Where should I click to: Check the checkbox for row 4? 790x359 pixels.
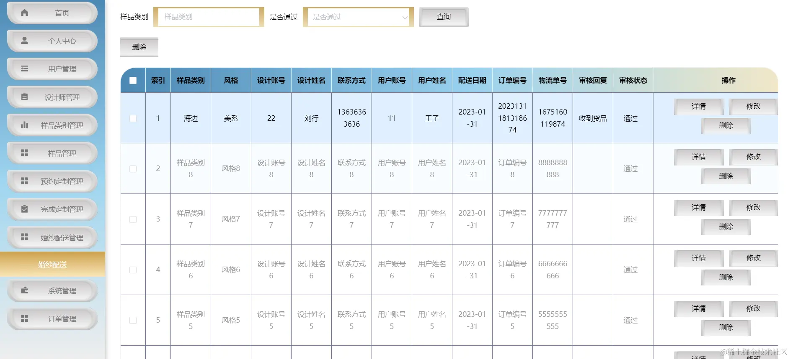(x=133, y=270)
